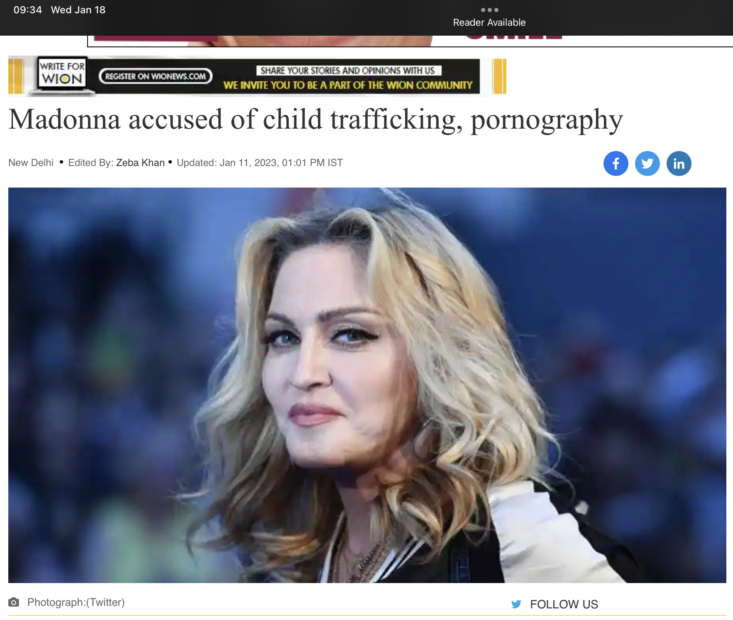Click Share Your Stories and Opinions label

click(x=348, y=71)
